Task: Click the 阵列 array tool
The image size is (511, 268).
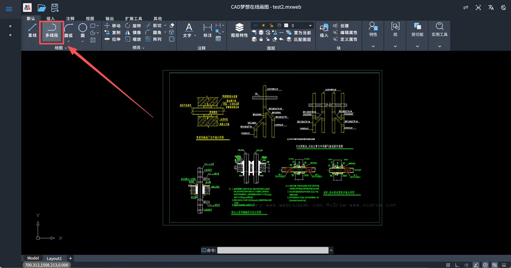Action: (x=153, y=39)
